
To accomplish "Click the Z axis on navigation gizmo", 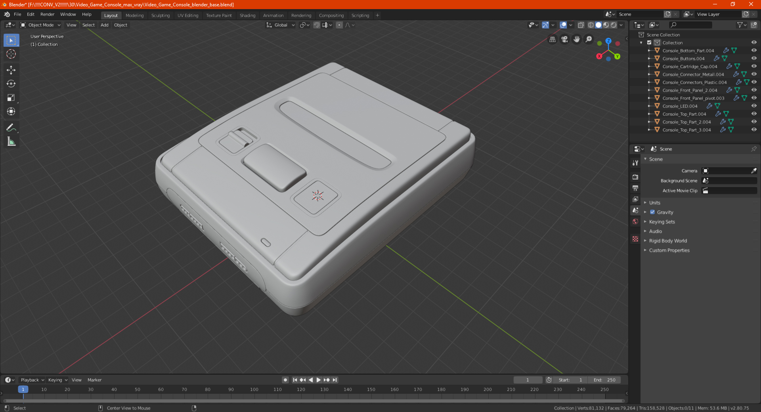I will [x=608, y=41].
